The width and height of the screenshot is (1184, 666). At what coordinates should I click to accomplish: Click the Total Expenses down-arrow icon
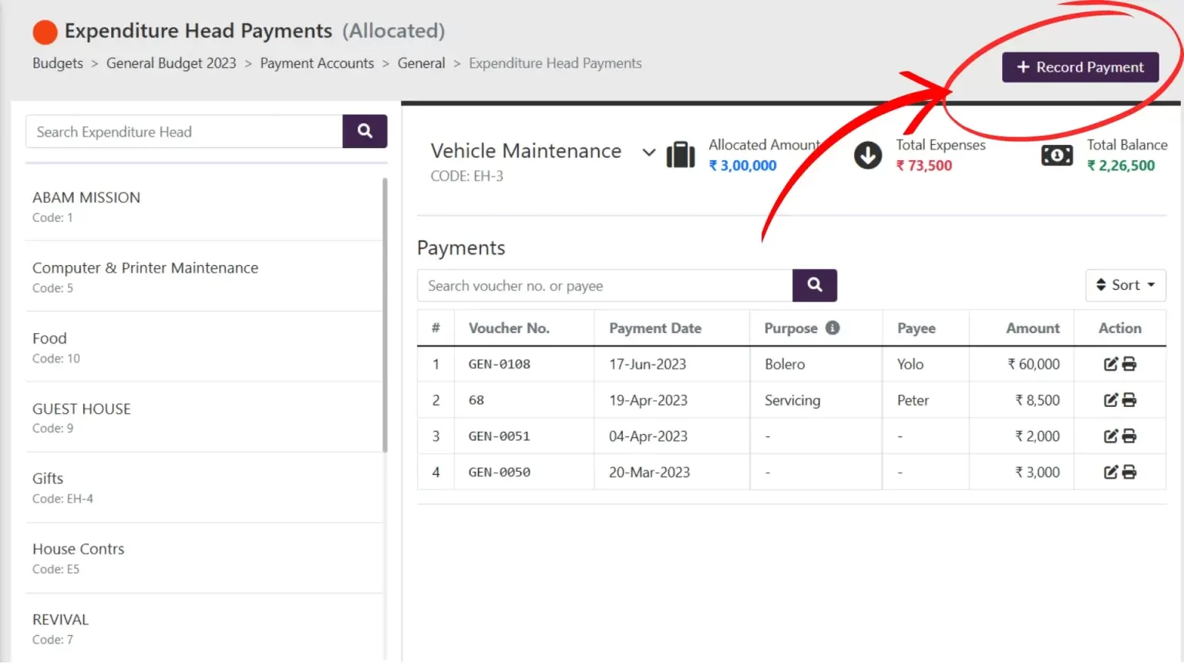click(x=868, y=155)
